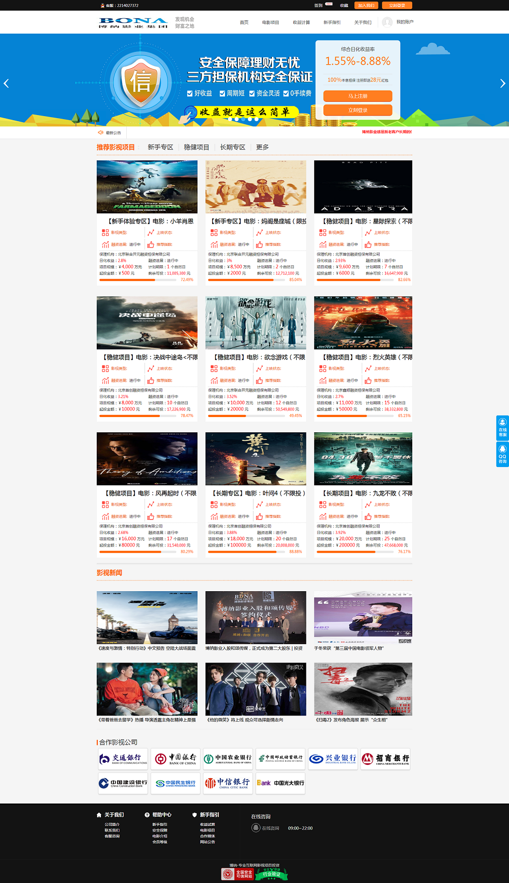Click the 行业验证 green badge

271,874
